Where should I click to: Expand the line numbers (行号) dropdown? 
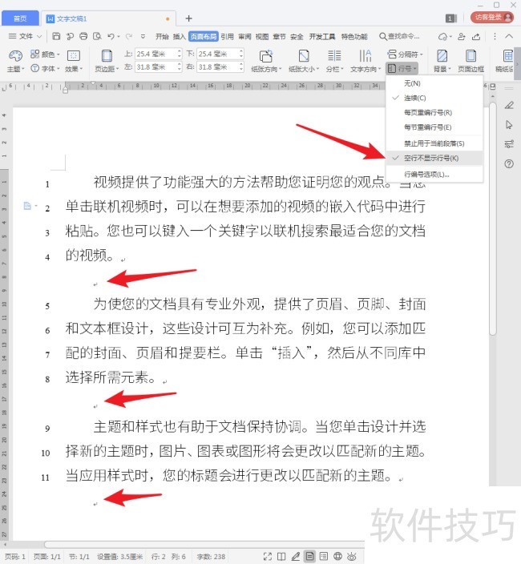click(x=402, y=68)
